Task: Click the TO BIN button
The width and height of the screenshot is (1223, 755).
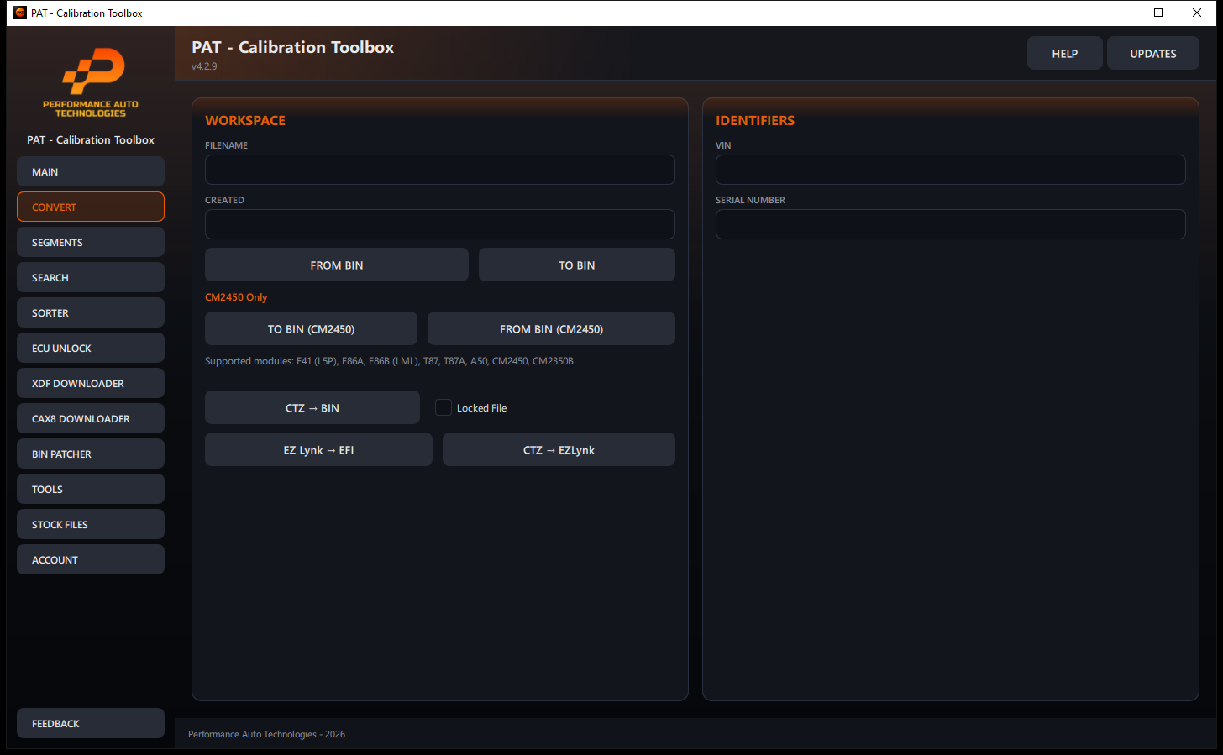Action: 577,265
